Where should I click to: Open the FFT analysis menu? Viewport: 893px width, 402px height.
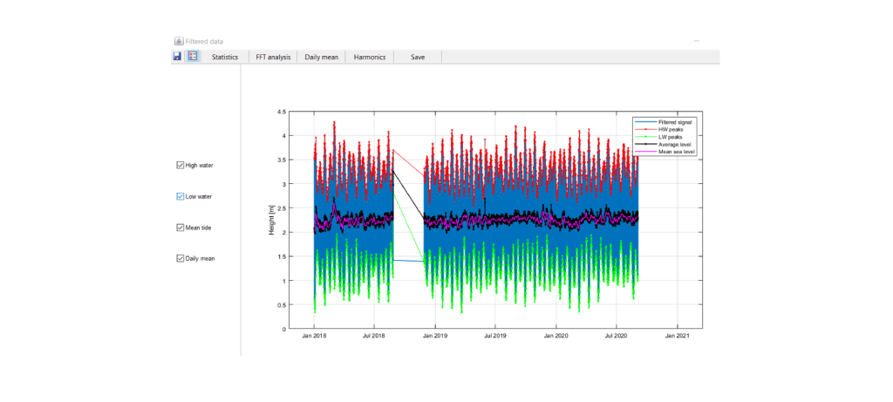pos(273,57)
